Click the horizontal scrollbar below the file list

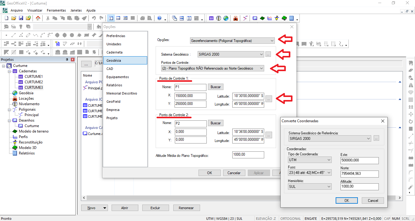(182, 198)
